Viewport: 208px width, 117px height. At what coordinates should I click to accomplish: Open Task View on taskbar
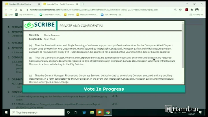(76, 112)
